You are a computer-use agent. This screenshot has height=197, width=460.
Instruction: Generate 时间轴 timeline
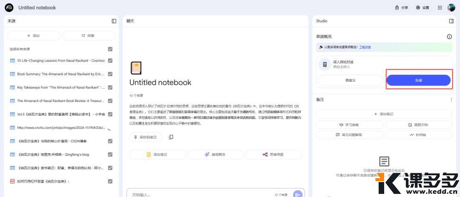point(419,135)
